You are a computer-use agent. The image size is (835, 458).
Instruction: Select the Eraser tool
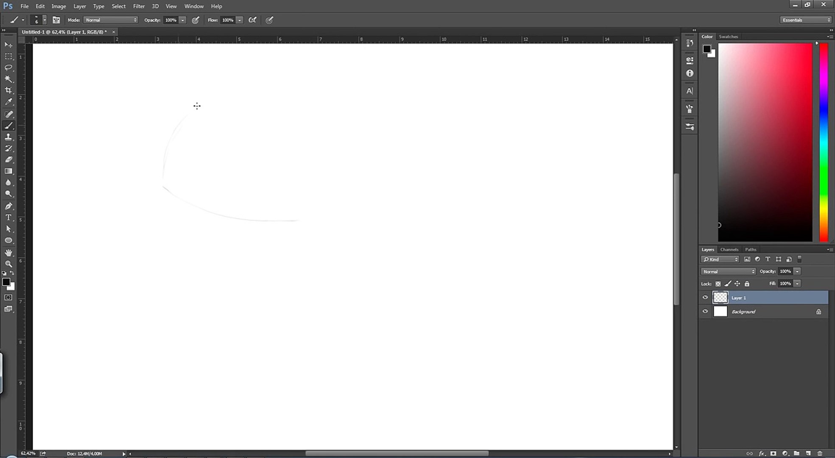pos(8,160)
